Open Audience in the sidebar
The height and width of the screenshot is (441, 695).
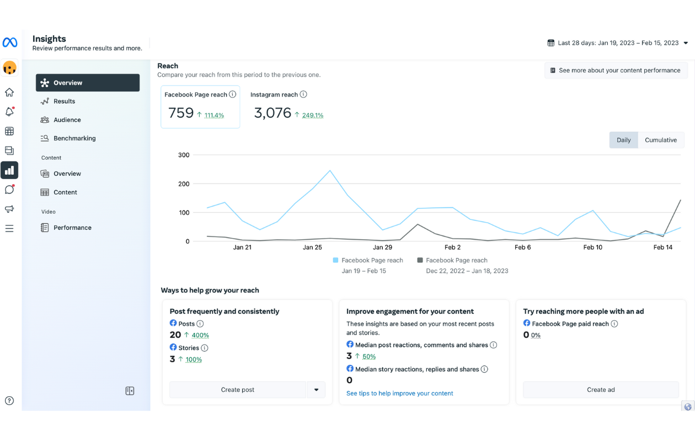click(x=88, y=120)
